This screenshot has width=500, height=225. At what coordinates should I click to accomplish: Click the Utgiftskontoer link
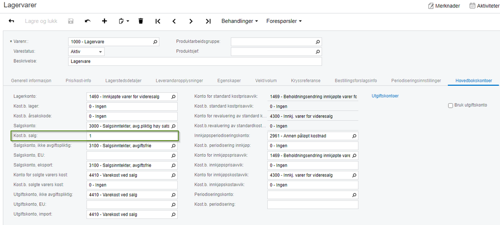pos(385,96)
